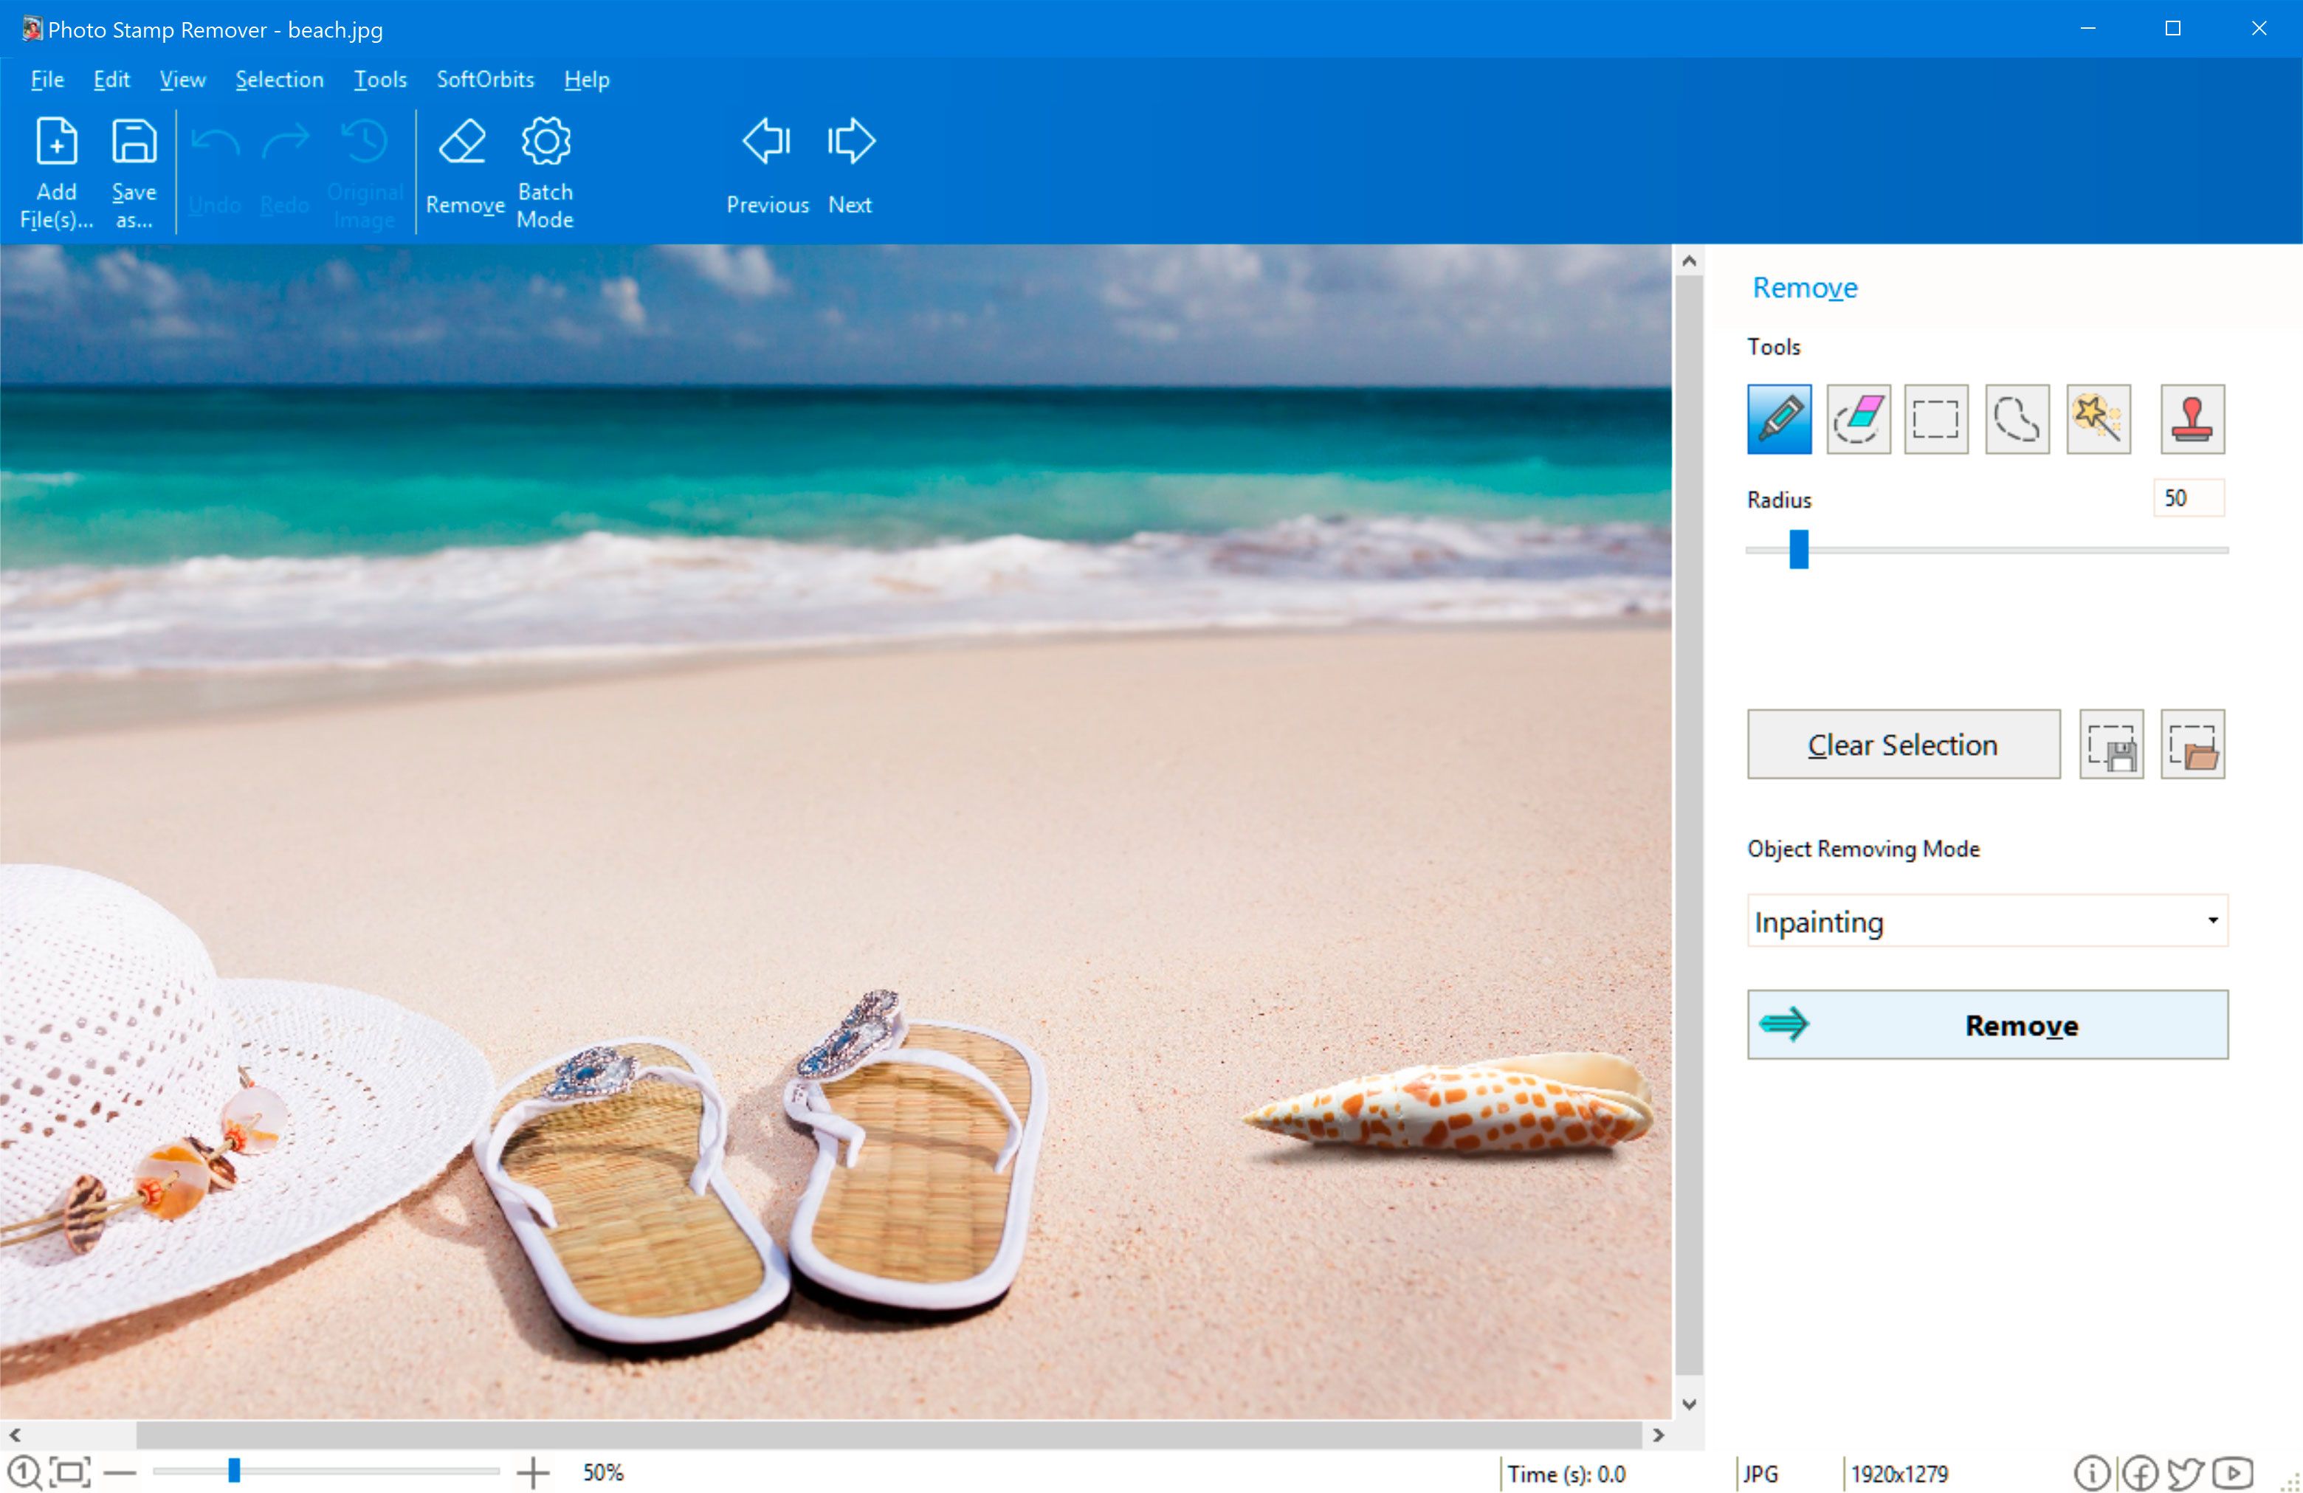2303x1493 pixels.
Task: Click the Previous image button
Action: click(x=764, y=166)
